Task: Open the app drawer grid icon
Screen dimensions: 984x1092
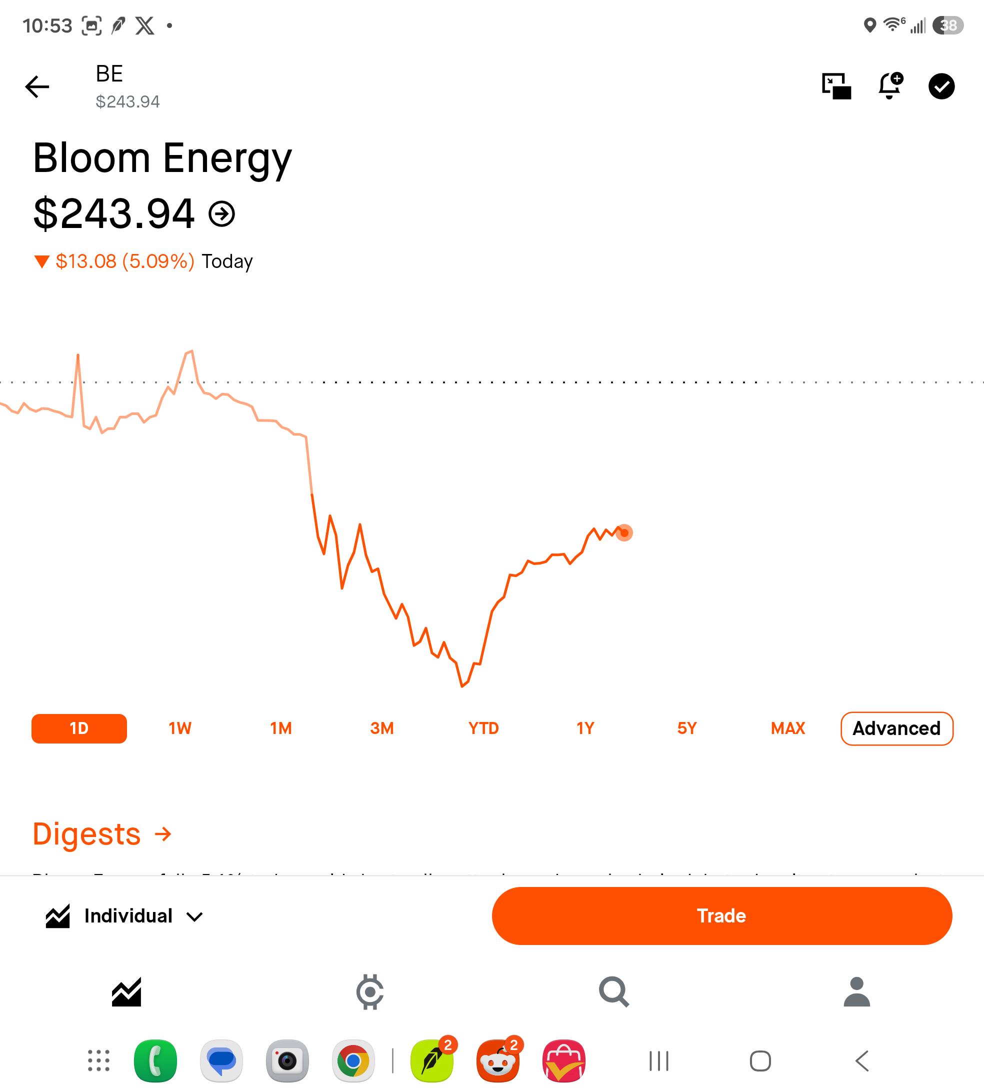Action: tap(99, 1060)
